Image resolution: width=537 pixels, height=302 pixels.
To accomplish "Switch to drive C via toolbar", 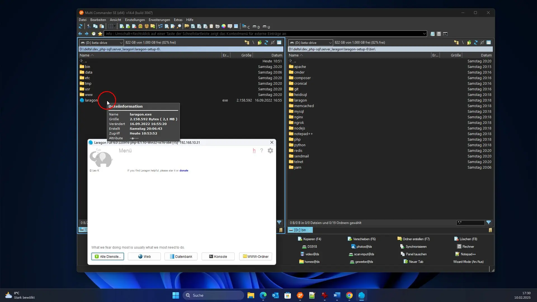I will coord(246,27).
